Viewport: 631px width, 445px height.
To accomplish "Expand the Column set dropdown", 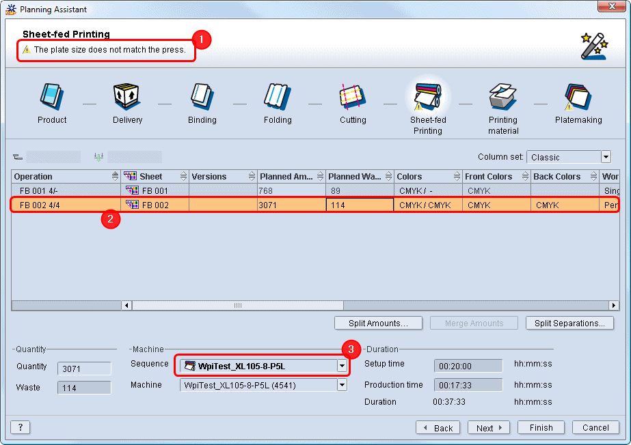I will pos(605,157).
